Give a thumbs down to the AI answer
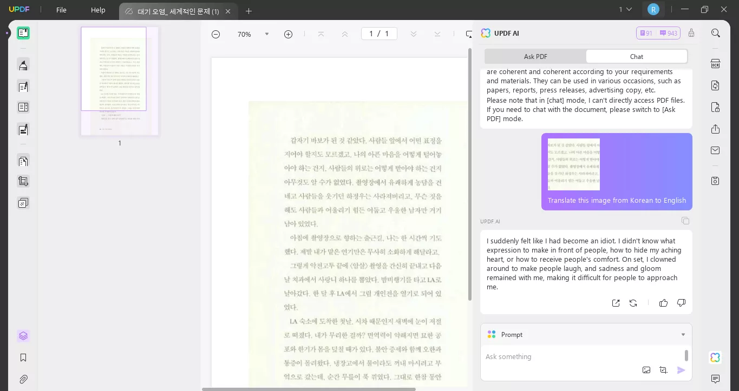The image size is (739, 391). point(681,303)
